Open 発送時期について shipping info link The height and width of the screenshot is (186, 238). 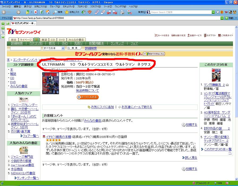(87, 91)
